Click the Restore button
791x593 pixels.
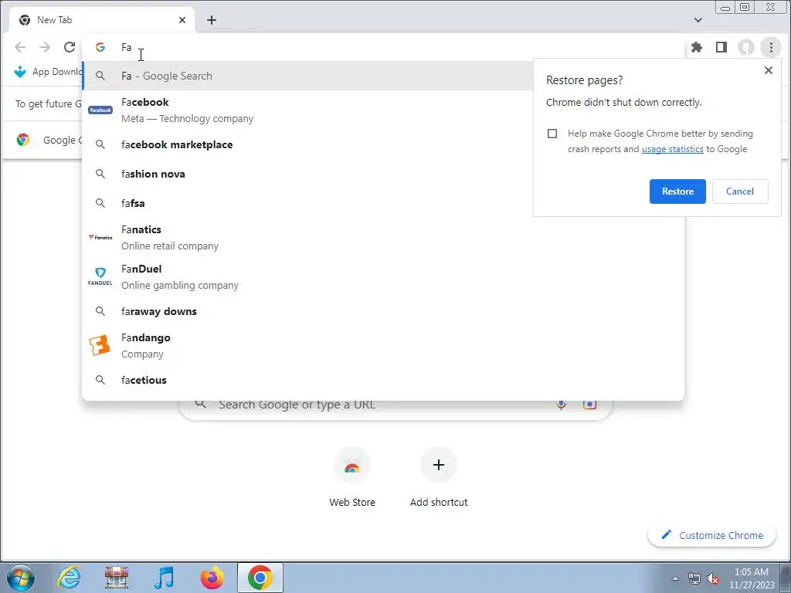pyautogui.click(x=677, y=191)
